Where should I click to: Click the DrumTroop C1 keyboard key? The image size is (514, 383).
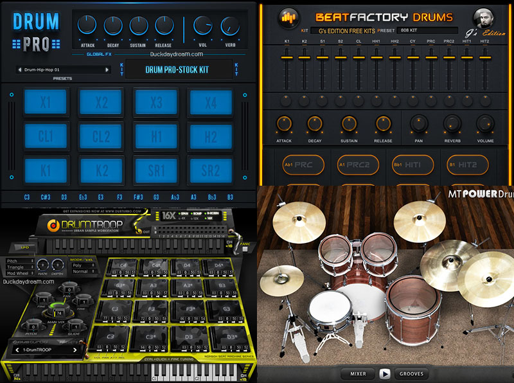[154, 373]
